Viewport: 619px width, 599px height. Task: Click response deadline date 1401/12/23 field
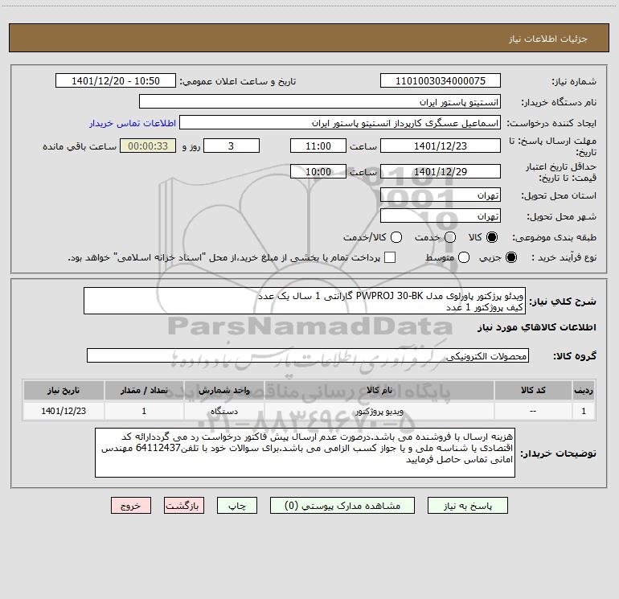[441, 146]
